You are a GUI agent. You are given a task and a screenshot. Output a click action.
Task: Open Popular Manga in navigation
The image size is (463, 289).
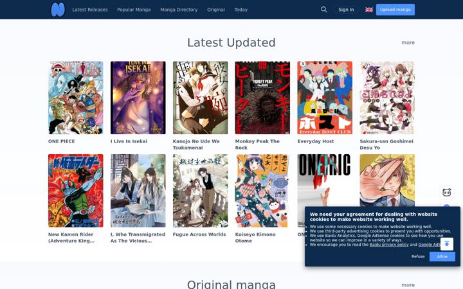coord(134,10)
